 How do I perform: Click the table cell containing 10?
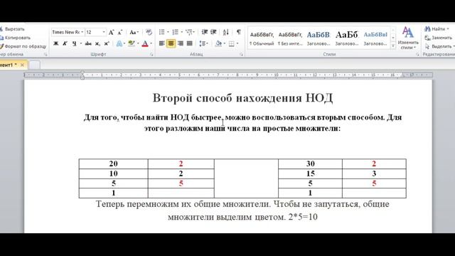(114, 174)
